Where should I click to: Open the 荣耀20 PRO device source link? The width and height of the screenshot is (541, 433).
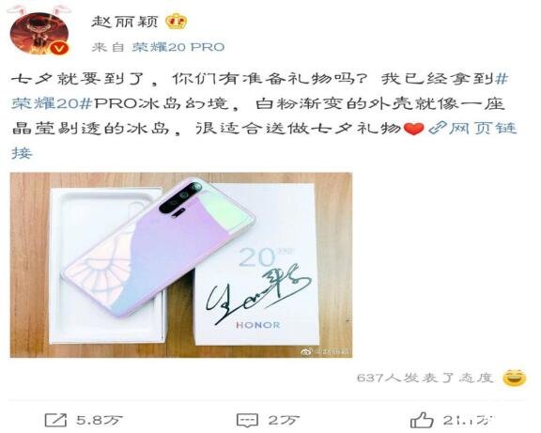178,47
